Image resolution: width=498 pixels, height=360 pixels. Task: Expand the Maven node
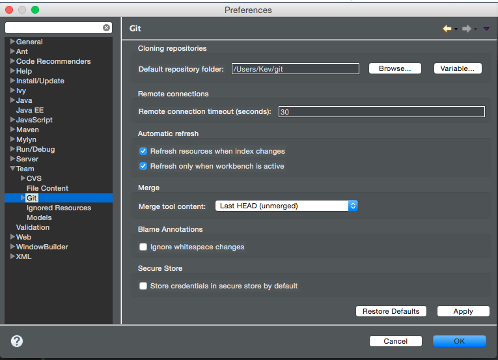pos(13,130)
